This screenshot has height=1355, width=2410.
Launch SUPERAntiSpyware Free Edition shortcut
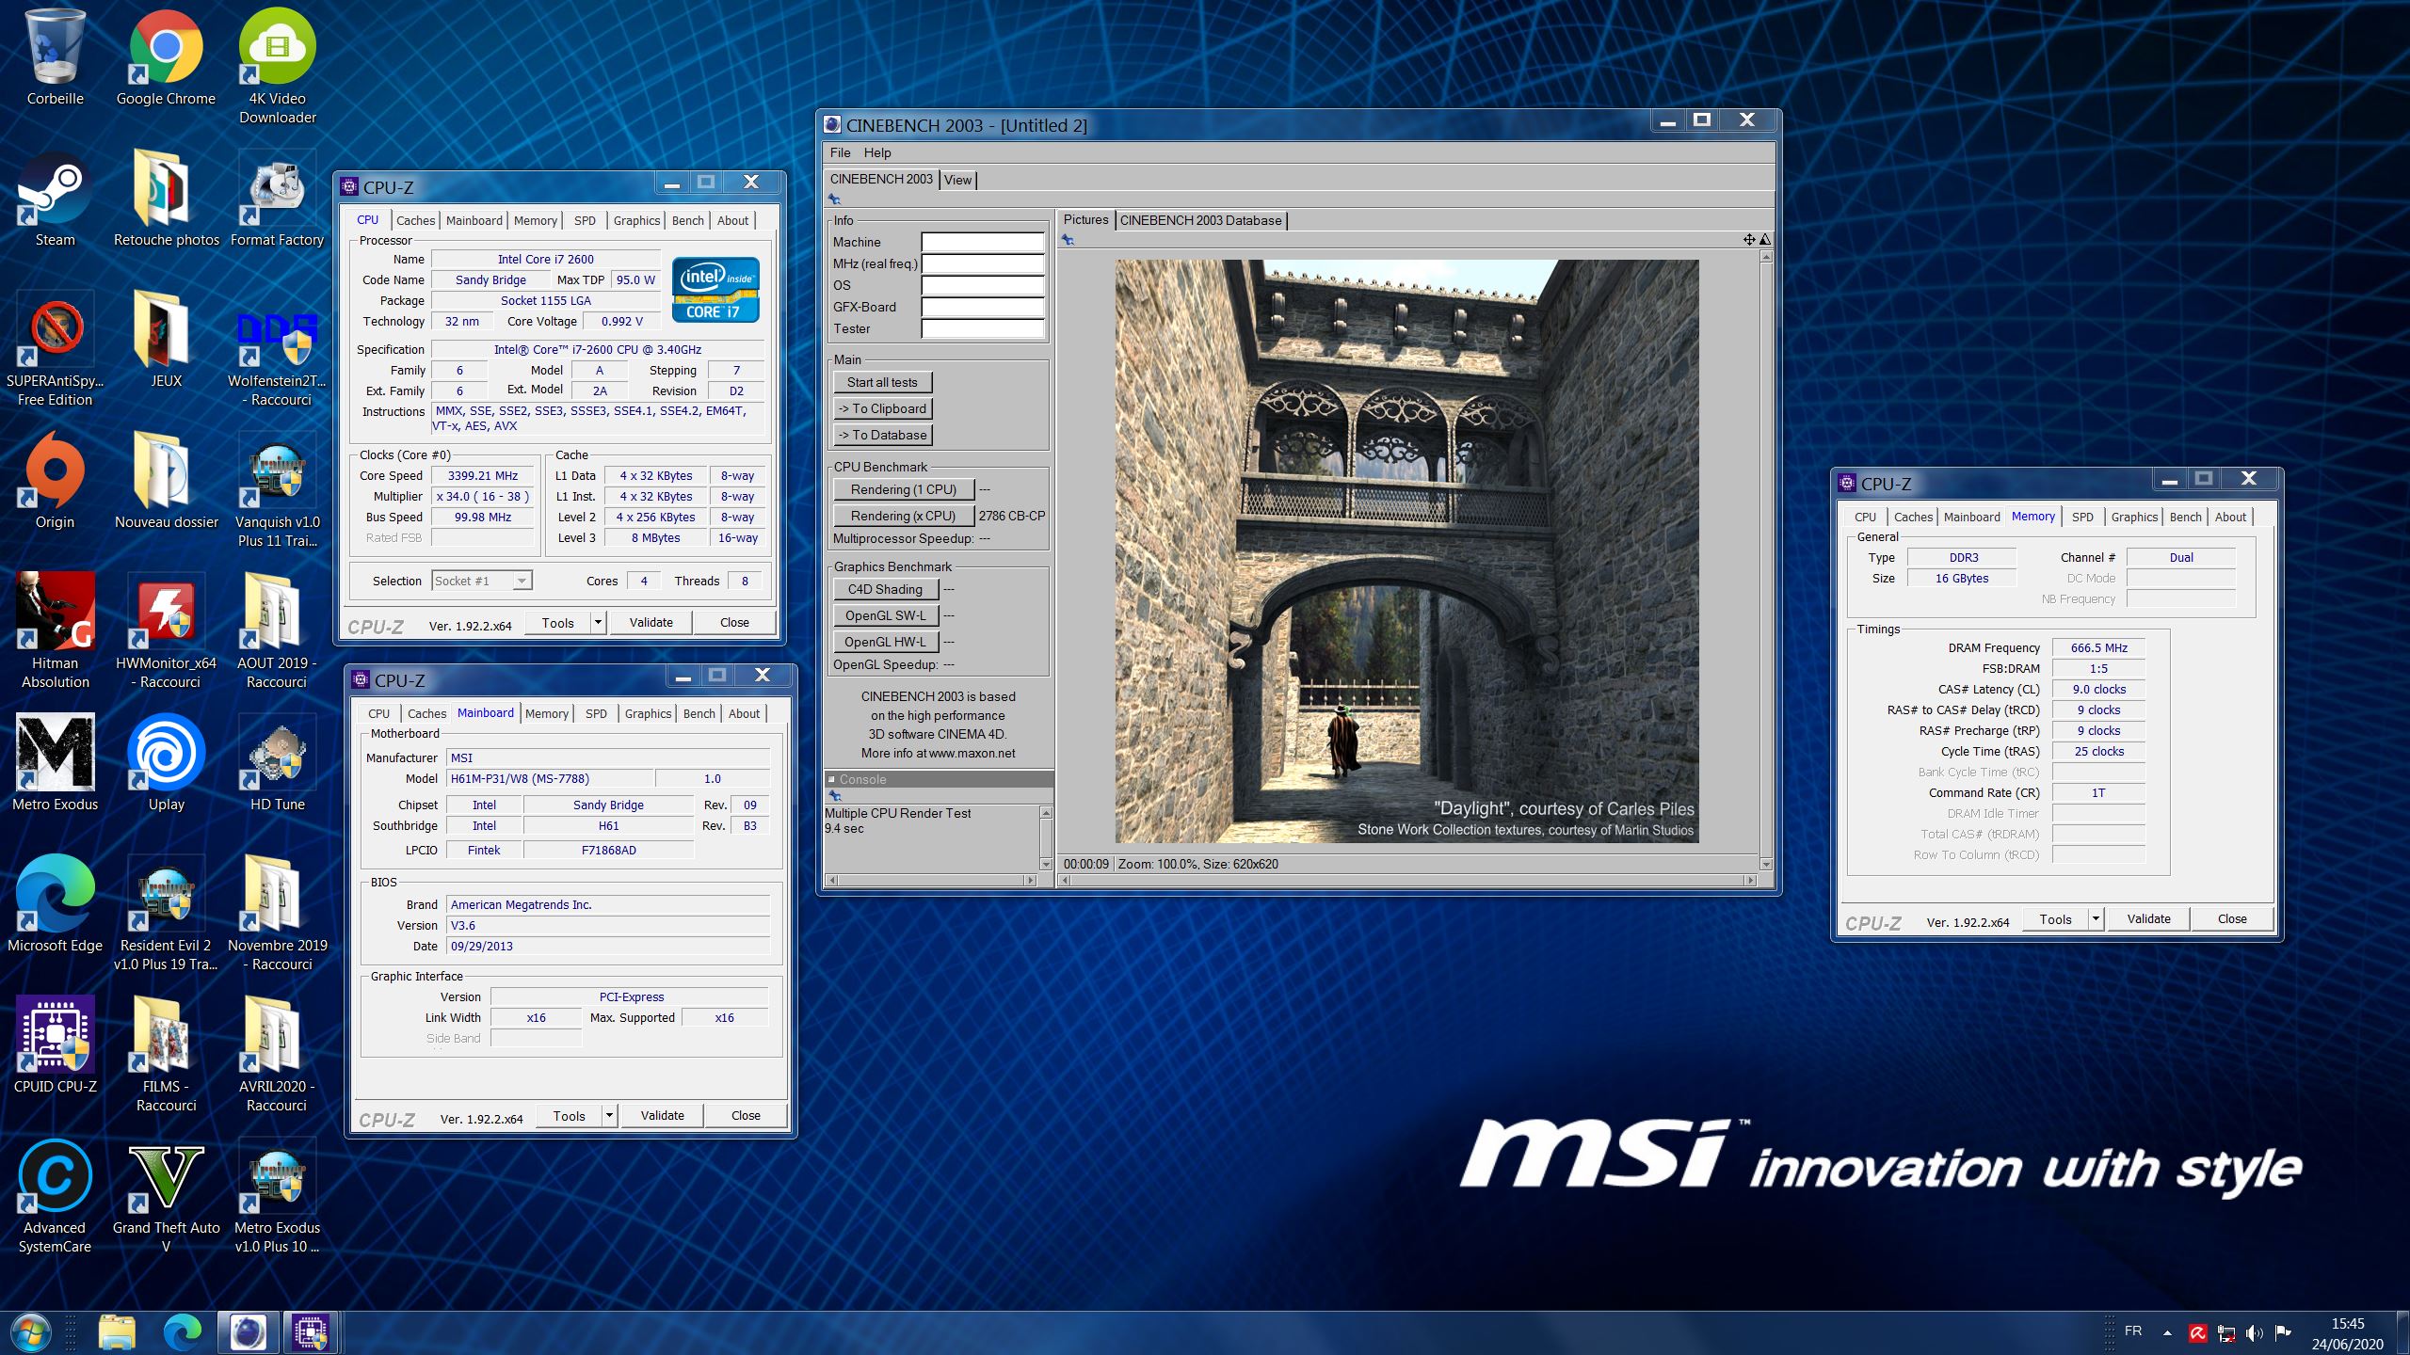coord(56,348)
